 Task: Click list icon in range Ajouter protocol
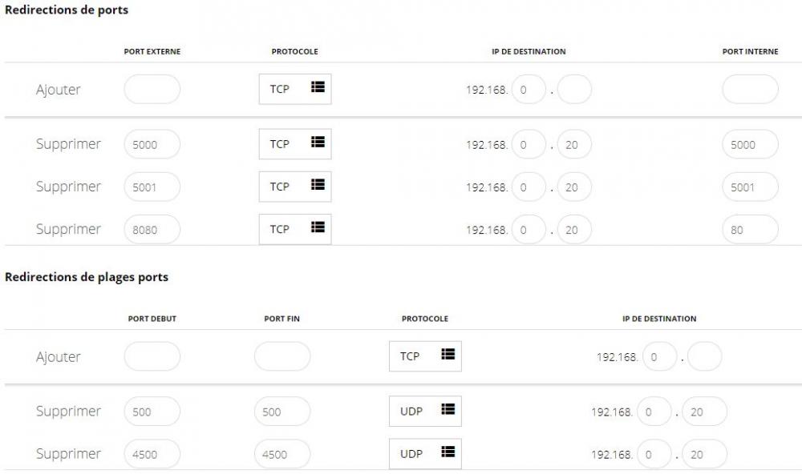coord(448,355)
